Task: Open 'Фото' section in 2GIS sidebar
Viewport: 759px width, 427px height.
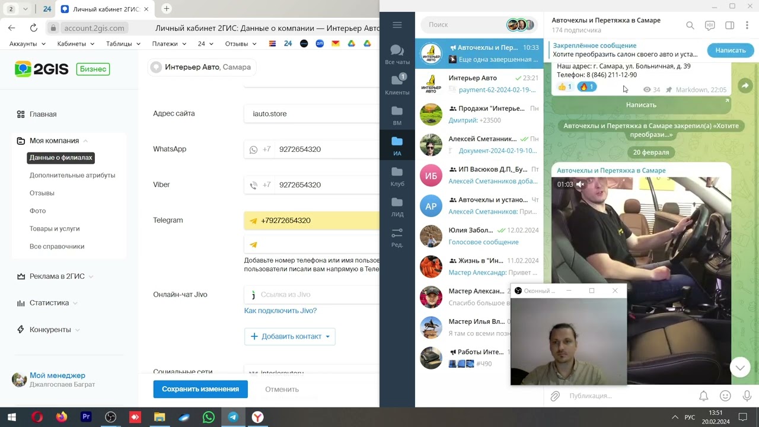Action: [37, 211]
